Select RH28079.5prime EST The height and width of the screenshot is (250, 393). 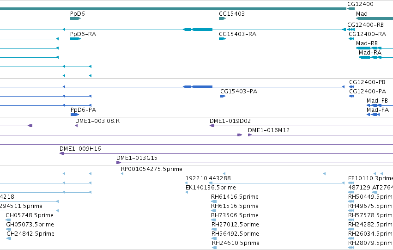coord(351,248)
